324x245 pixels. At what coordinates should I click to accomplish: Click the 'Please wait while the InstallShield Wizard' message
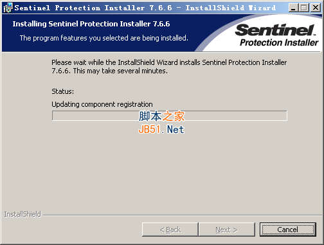169,66
